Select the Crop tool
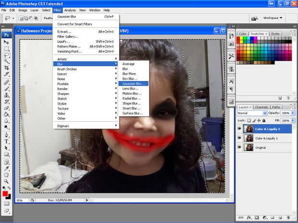This screenshot has height=223, width=298. (x=6, y=68)
